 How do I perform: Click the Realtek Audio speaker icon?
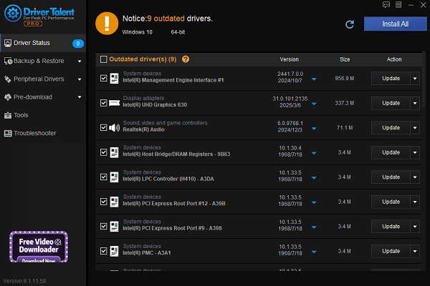pos(115,127)
